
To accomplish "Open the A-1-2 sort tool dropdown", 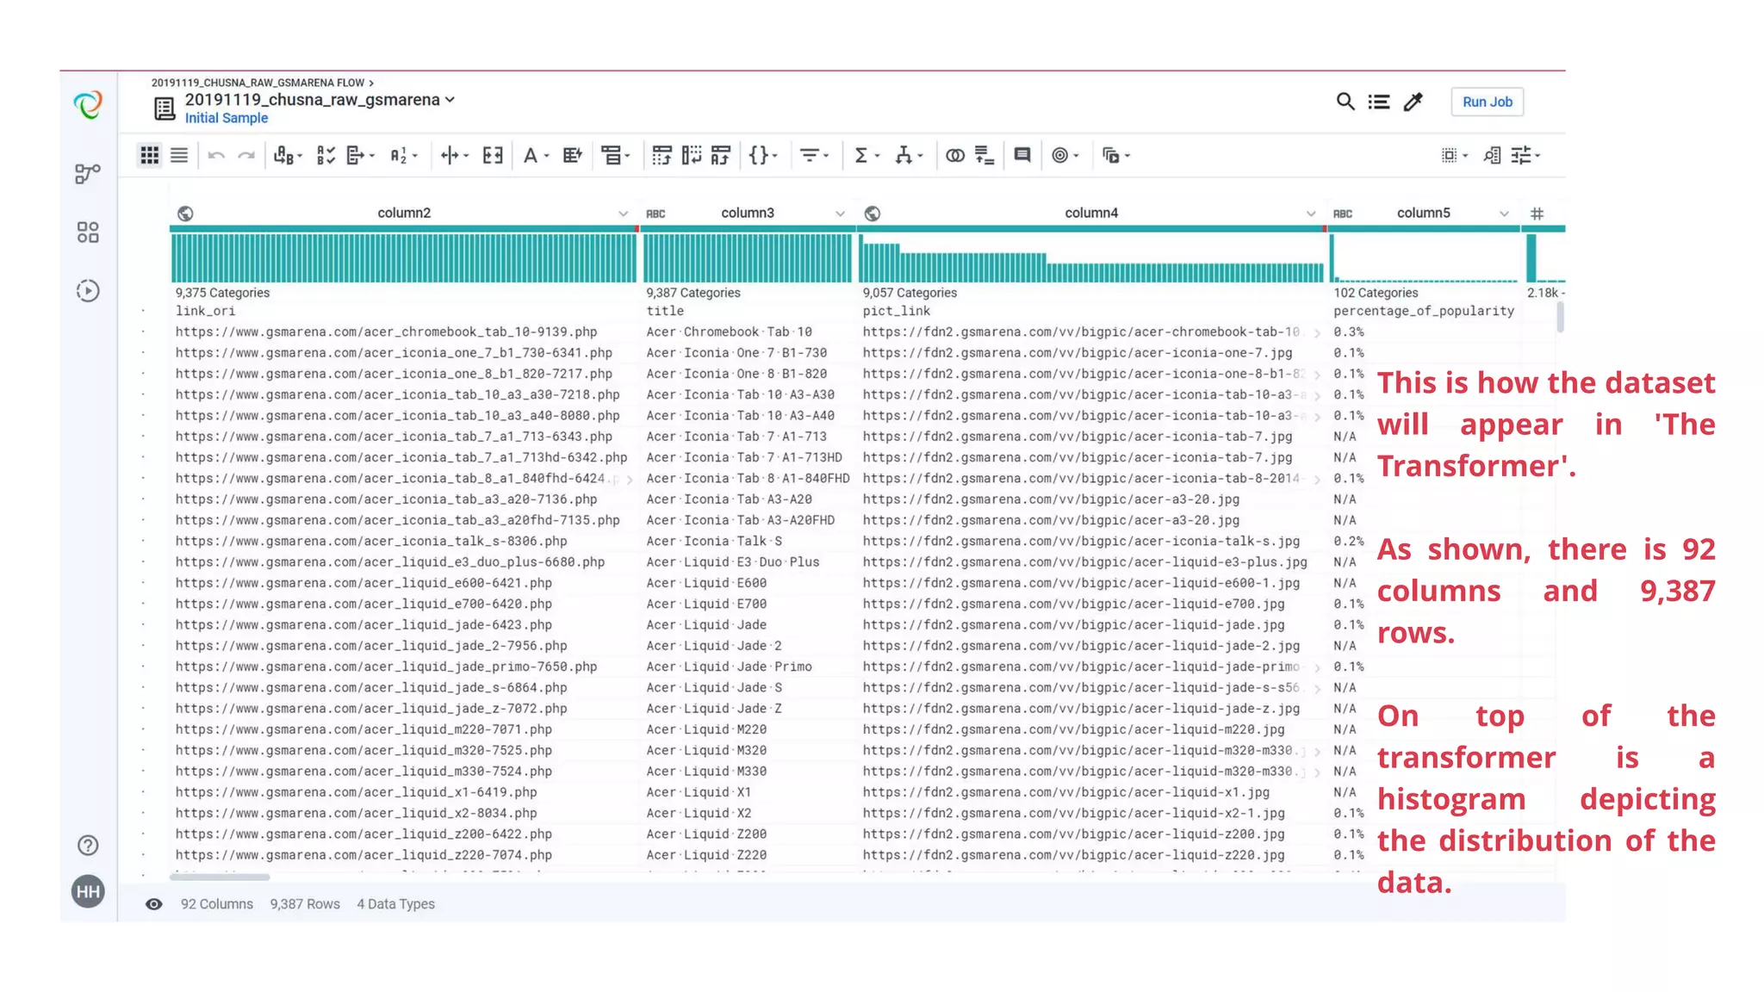I will pos(403,155).
